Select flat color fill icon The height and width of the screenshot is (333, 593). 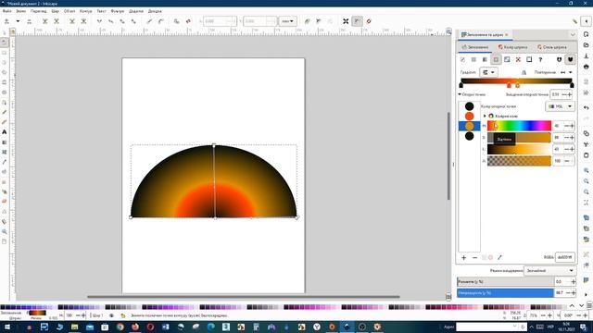(x=473, y=59)
